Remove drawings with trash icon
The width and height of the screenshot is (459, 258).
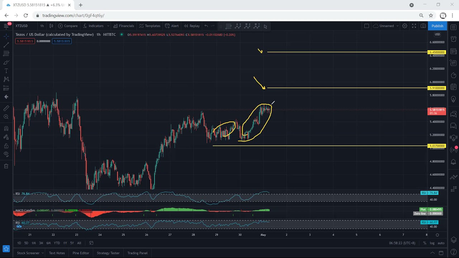click(x=6, y=166)
